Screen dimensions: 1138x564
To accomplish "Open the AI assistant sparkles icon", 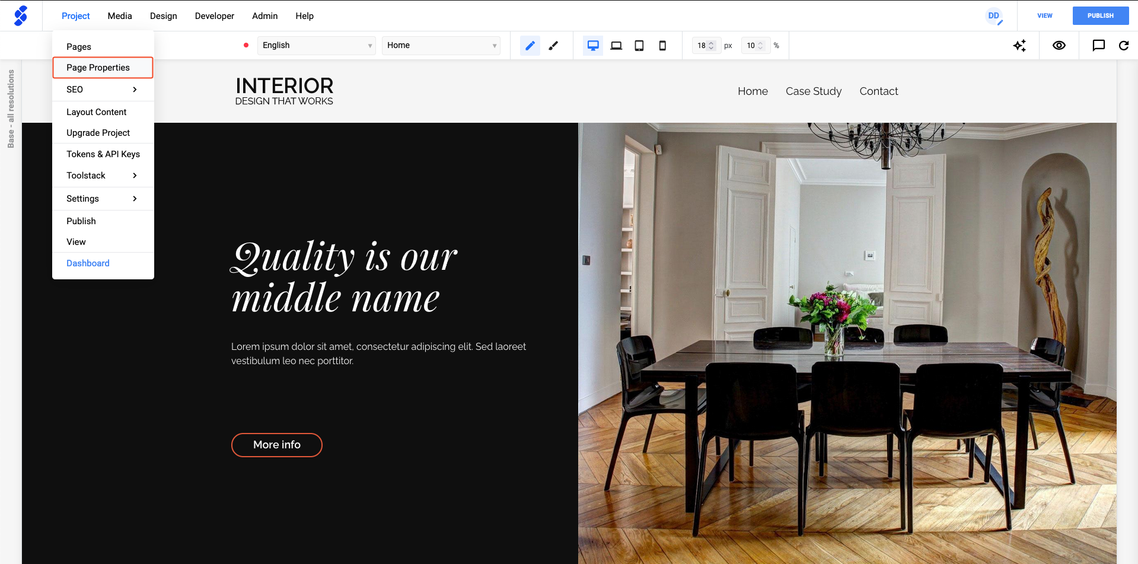I will 1019,45.
